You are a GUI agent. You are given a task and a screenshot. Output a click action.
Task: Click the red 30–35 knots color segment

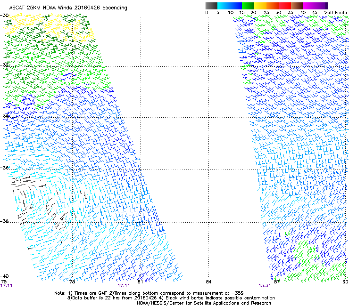tap(285, 6)
